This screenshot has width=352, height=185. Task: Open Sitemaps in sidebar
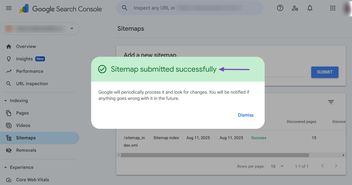coord(26,138)
